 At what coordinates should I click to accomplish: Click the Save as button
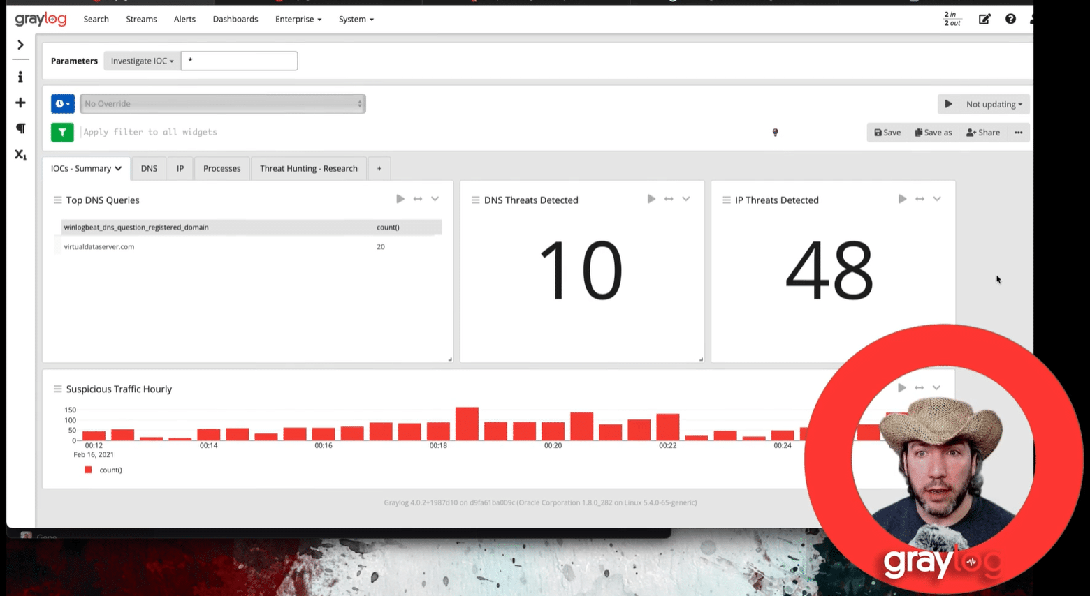click(x=933, y=133)
